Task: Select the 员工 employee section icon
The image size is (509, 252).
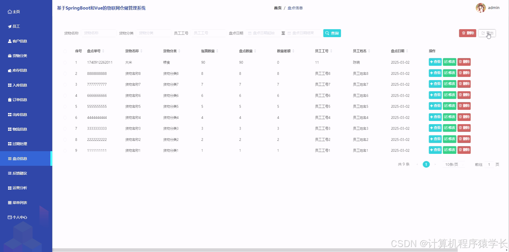Action: (10, 26)
